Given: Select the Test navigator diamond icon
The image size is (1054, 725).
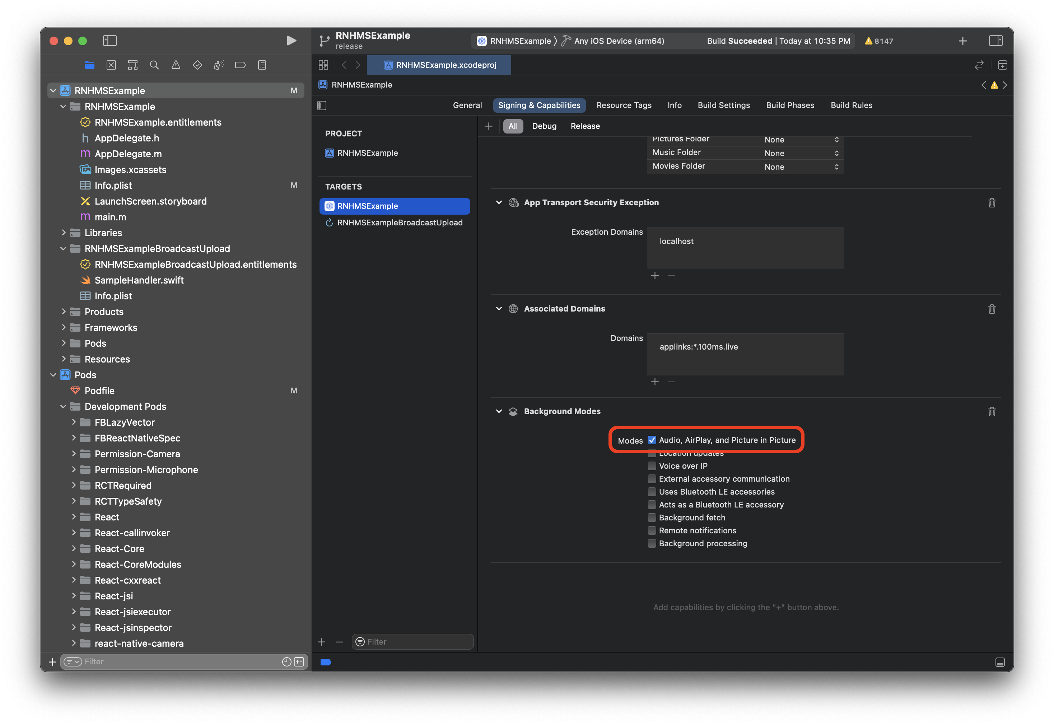Looking at the screenshot, I should pos(197,65).
